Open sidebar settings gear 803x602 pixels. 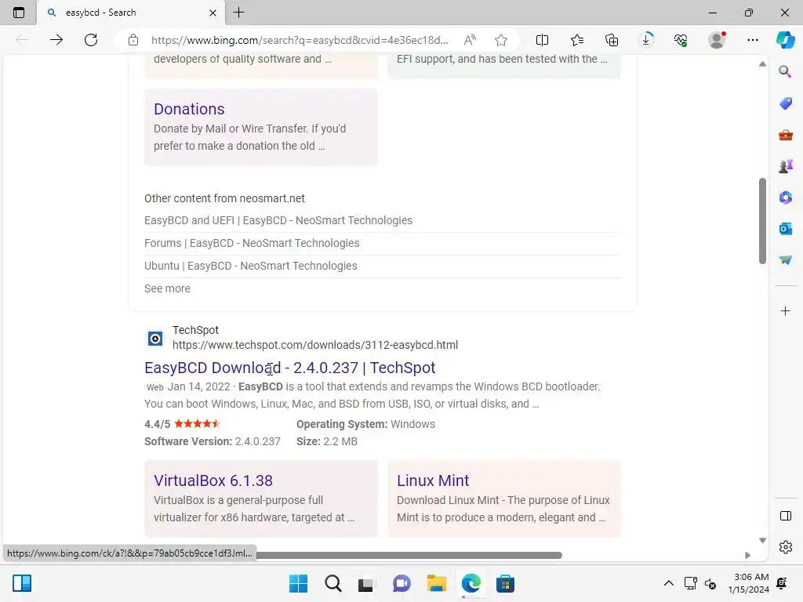coord(785,547)
